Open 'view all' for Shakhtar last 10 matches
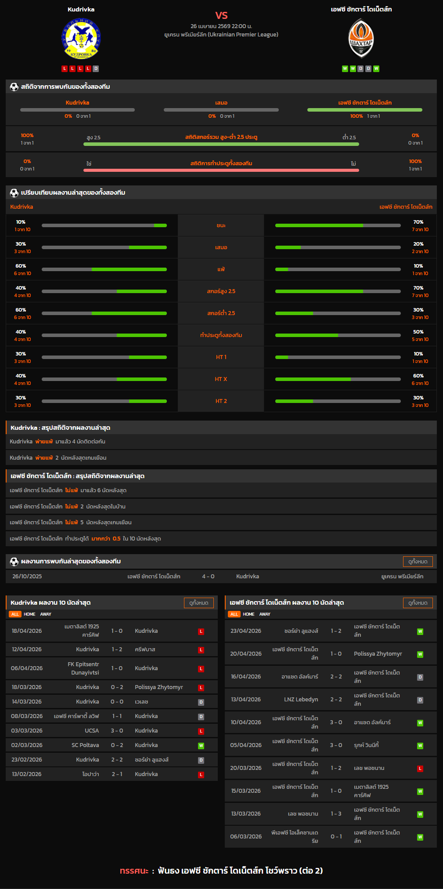 point(418,603)
